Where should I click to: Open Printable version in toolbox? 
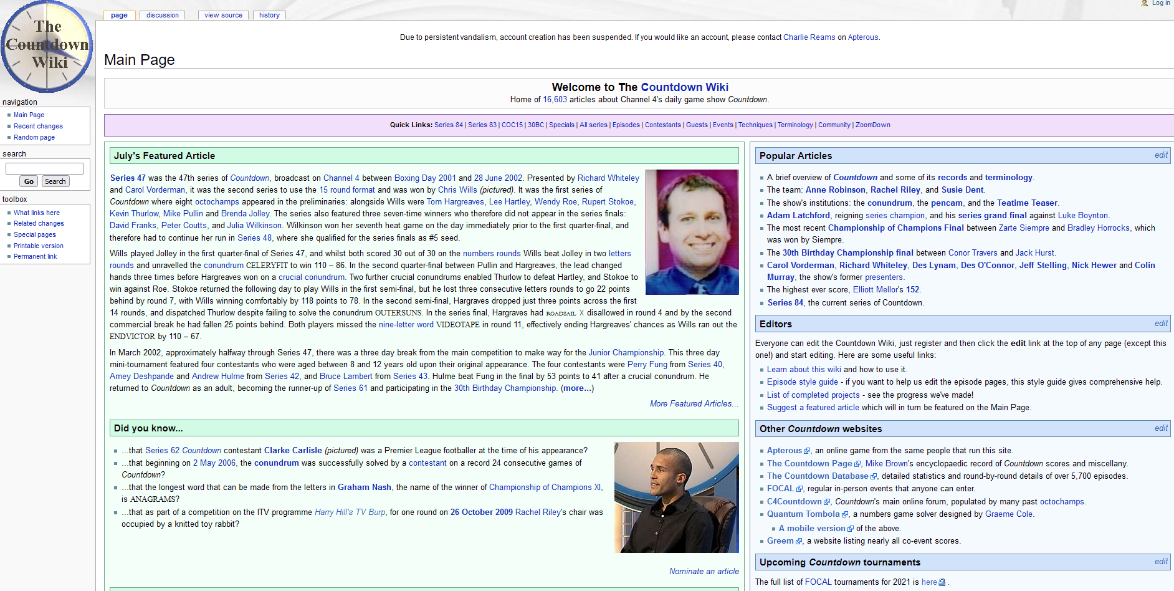click(x=39, y=246)
